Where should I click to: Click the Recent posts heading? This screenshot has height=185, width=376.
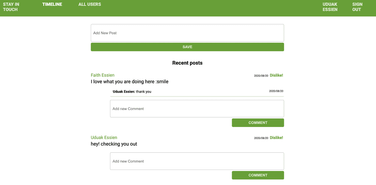pos(187,63)
